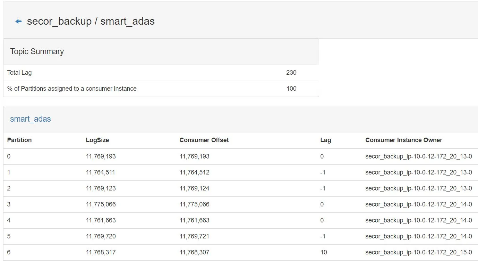The image size is (478, 261).
Task: Click the LogSize column header
Action: 97,140
